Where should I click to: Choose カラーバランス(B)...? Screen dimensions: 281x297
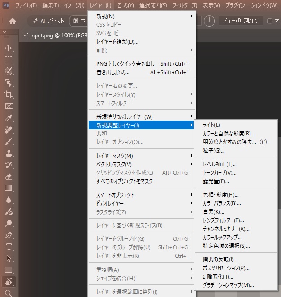coord(236,203)
